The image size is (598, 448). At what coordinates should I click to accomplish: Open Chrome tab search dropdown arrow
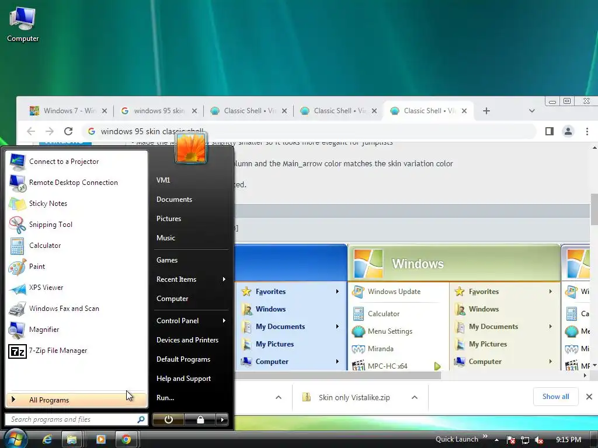pyautogui.click(x=531, y=111)
